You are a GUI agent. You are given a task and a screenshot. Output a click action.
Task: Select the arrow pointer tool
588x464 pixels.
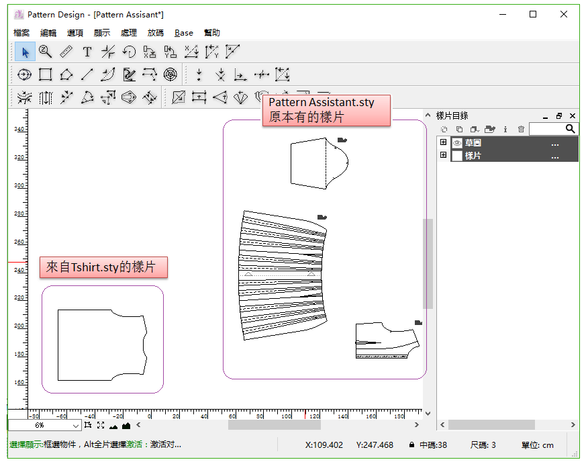click(x=25, y=52)
